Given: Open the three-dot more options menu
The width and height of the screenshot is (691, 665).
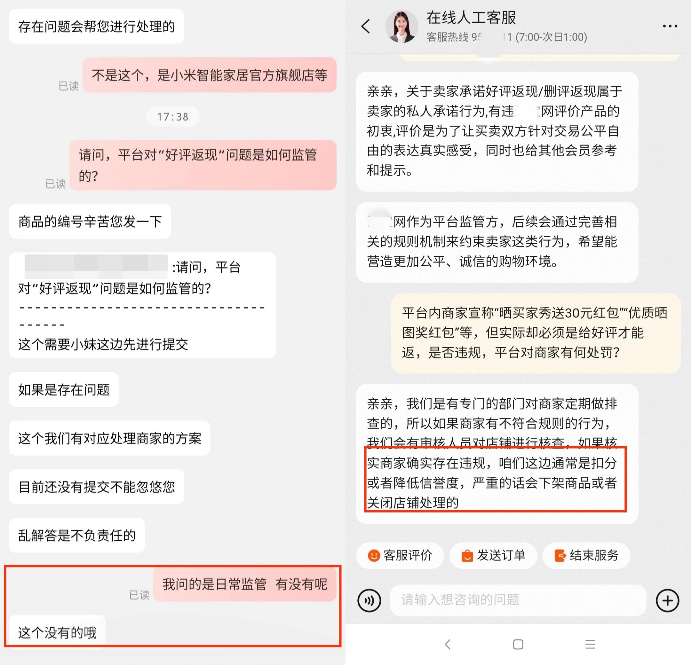Looking at the screenshot, I should click(x=670, y=26).
